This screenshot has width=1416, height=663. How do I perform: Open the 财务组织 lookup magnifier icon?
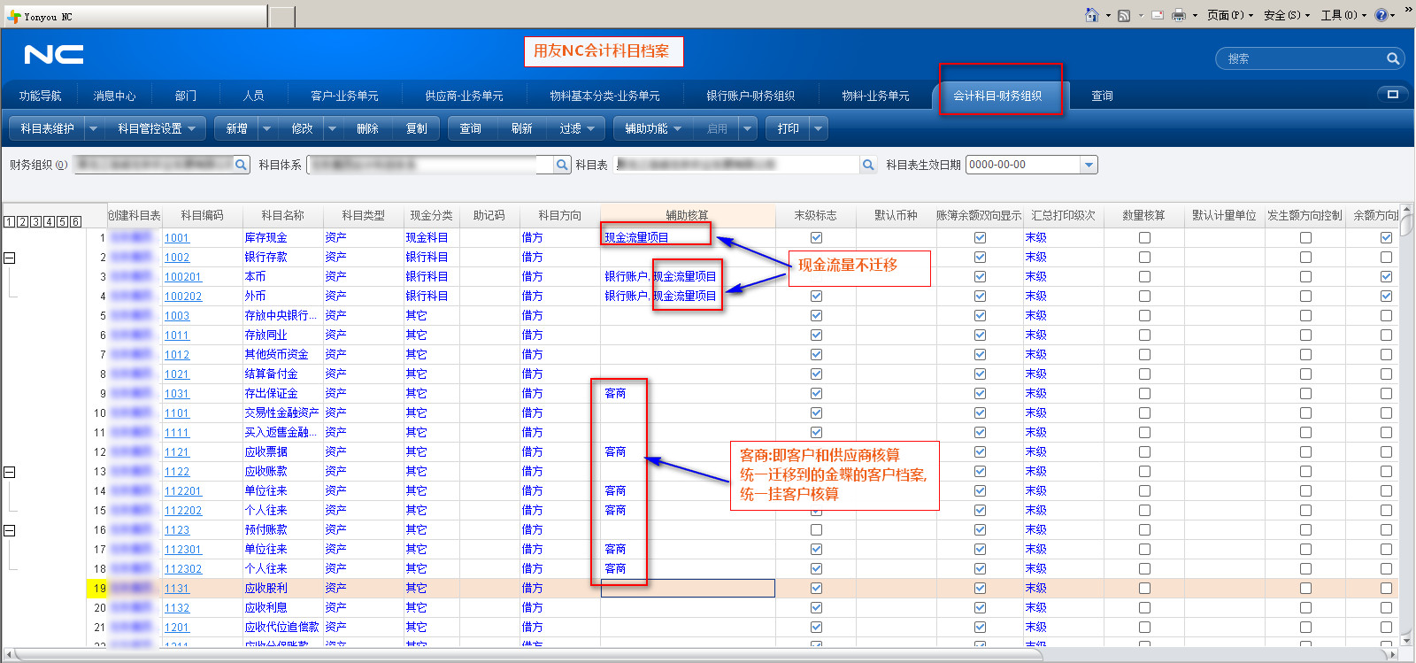[x=241, y=165]
